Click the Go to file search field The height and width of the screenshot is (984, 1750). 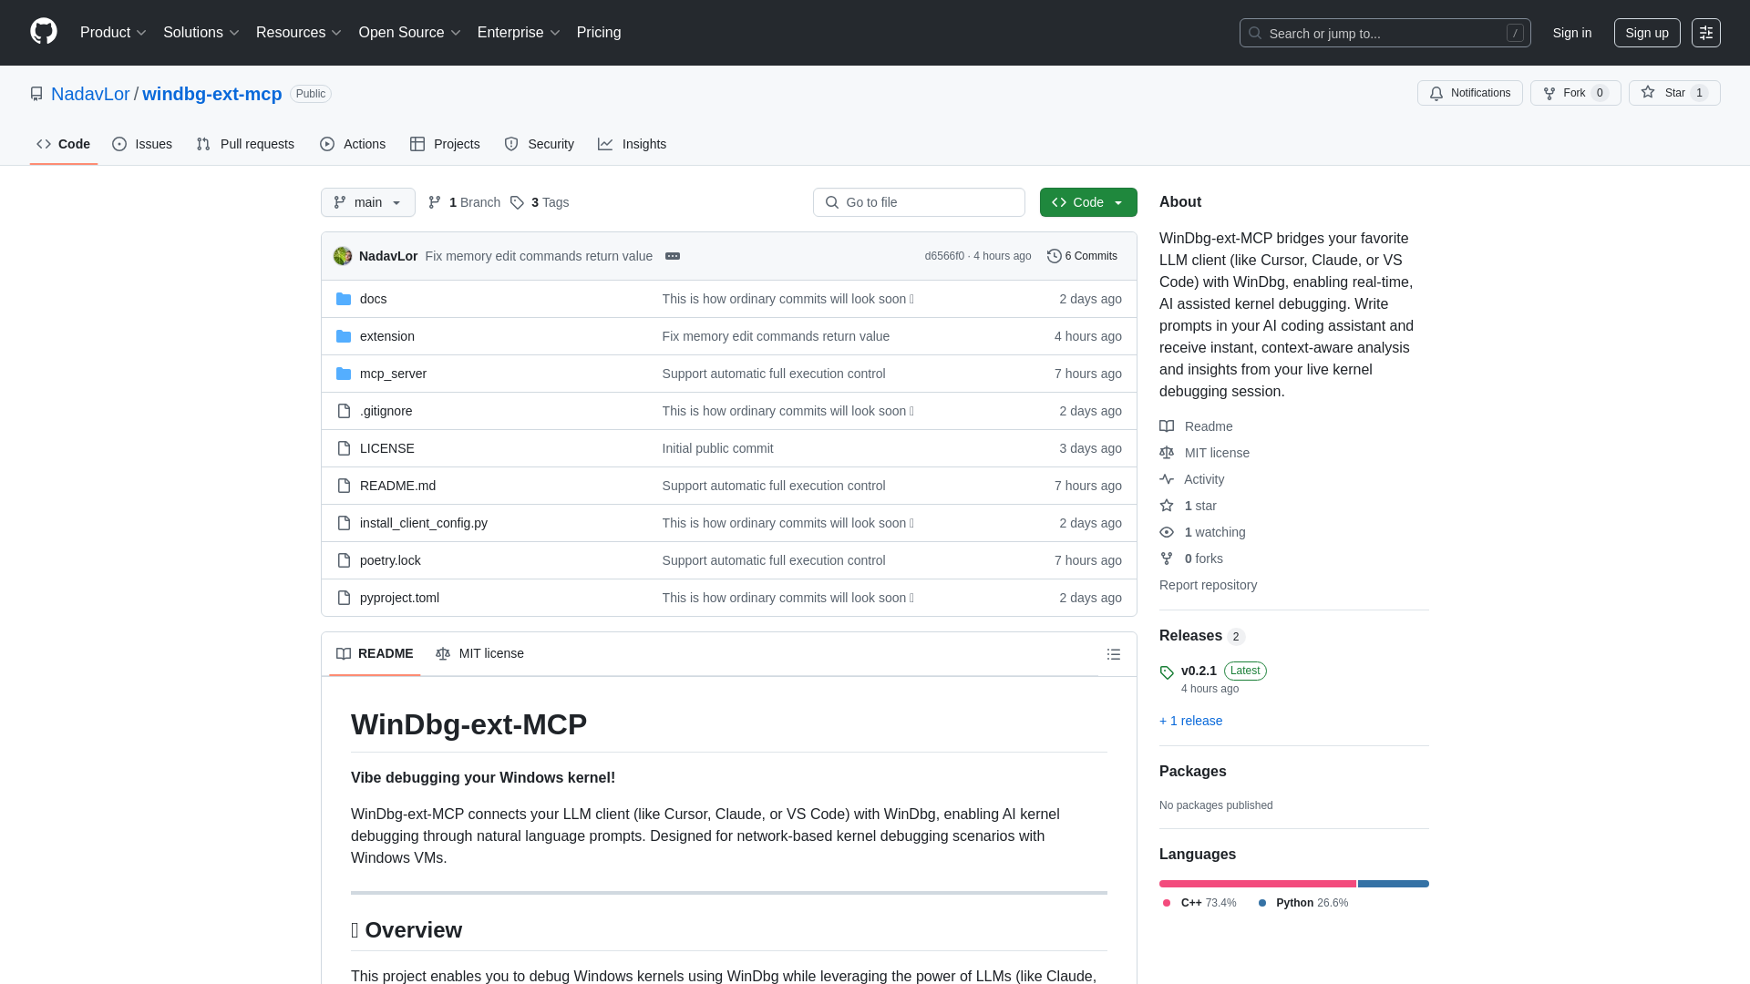pyautogui.click(x=919, y=202)
